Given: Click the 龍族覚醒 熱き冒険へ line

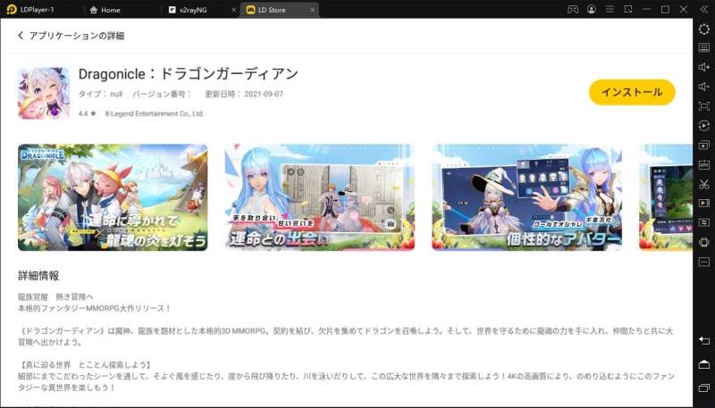Looking at the screenshot, I should coord(55,297).
